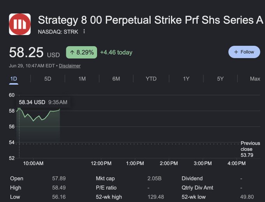
Task: Click the 52-wk high value 129.48
Action: (x=155, y=197)
